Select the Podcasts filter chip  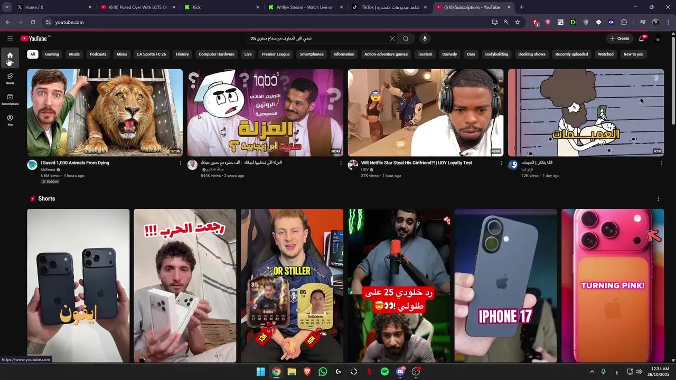point(98,54)
